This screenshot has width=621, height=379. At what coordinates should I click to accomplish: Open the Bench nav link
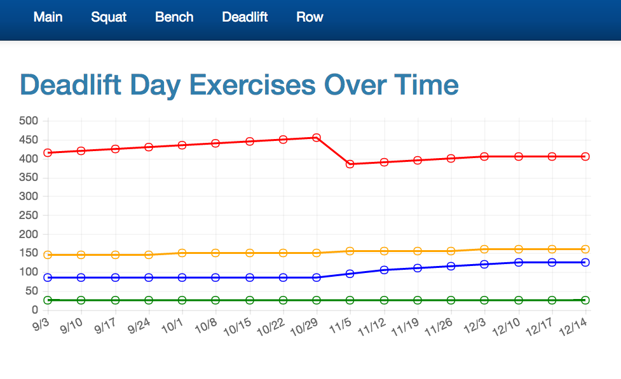pos(174,17)
